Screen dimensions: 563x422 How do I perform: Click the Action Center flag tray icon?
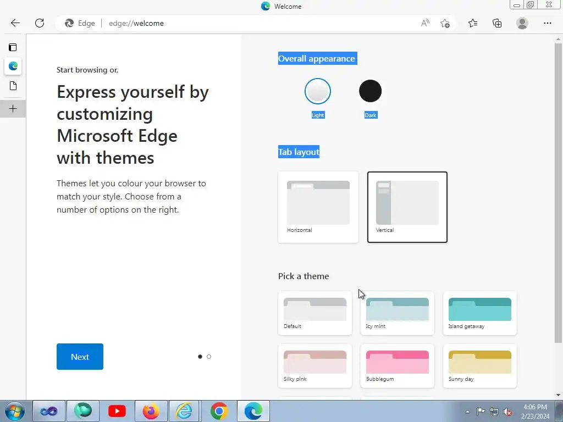pyautogui.click(x=481, y=412)
